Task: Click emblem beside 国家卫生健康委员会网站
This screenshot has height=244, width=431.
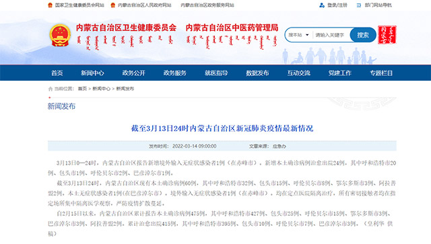Action: (50, 5)
